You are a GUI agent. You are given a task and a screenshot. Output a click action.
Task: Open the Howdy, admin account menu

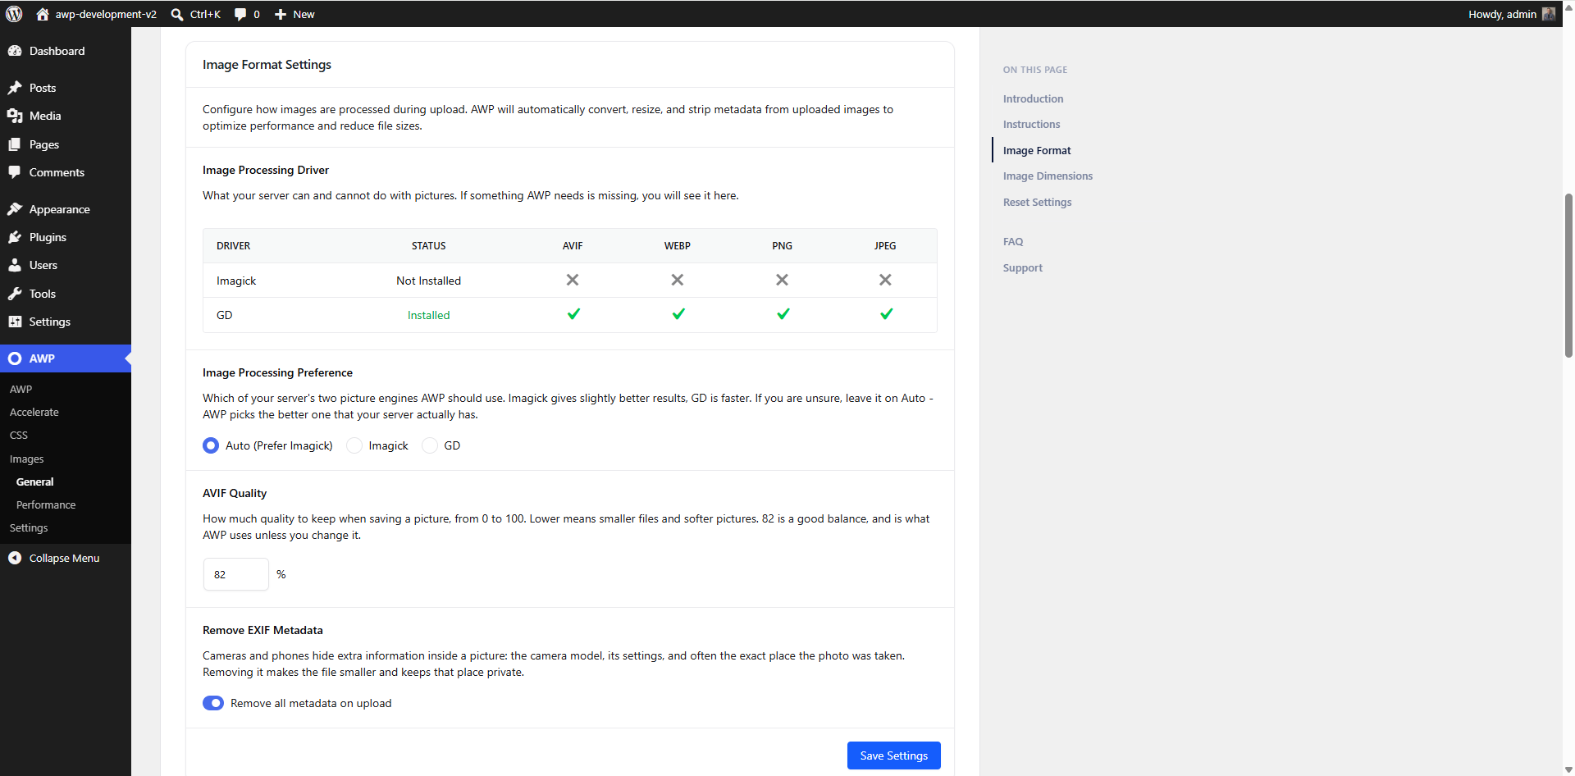coord(1511,14)
